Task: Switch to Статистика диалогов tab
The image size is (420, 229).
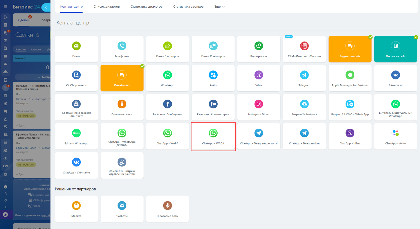Action: coord(146,7)
